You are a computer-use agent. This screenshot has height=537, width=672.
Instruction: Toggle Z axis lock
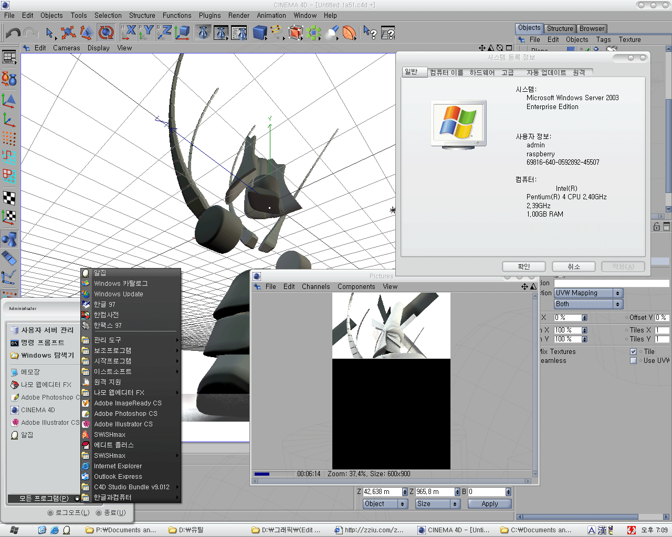pos(164,33)
